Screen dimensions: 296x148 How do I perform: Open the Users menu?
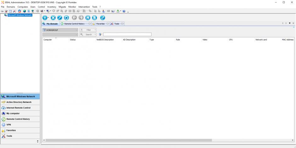click(33, 7)
